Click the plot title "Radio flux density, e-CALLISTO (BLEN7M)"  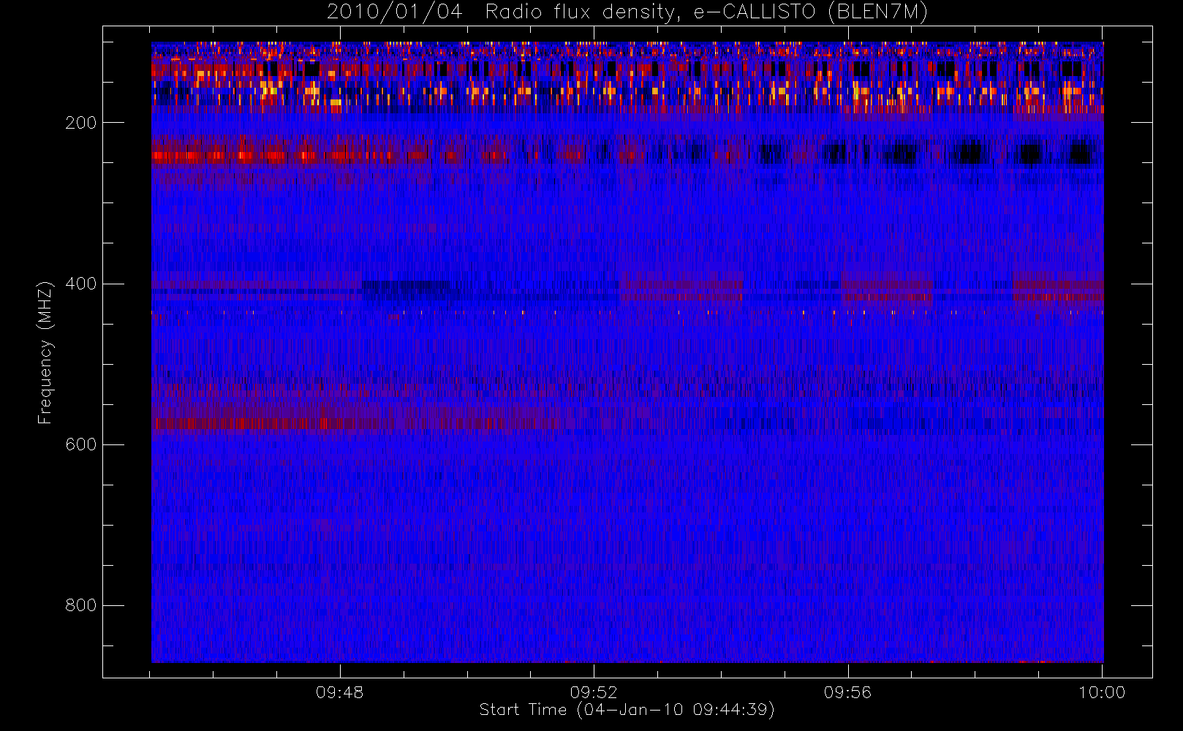point(706,12)
